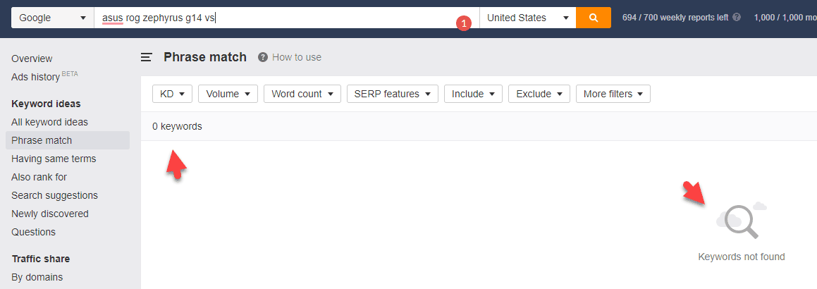The height and width of the screenshot is (289, 817).
Task: Select All keyword ideas report
Action: tap(49, 123)
